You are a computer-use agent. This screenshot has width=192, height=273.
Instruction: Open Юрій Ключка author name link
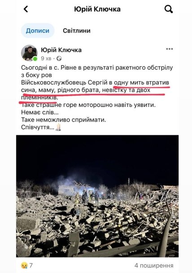61,50
